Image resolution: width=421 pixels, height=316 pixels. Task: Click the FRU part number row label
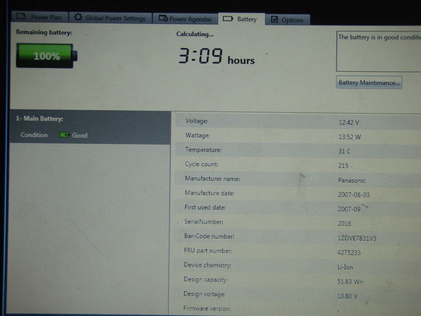tap(208, 251)
